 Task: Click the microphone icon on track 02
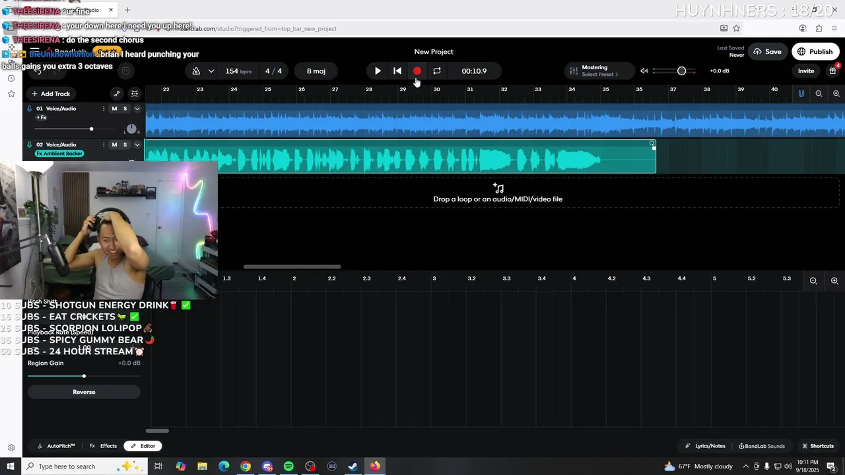tap(30, 144)
